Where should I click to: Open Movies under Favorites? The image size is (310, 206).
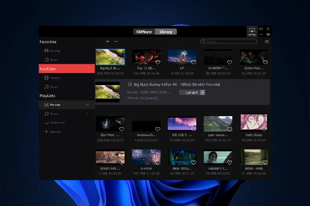pyautogui.click(x=67, y=51)
